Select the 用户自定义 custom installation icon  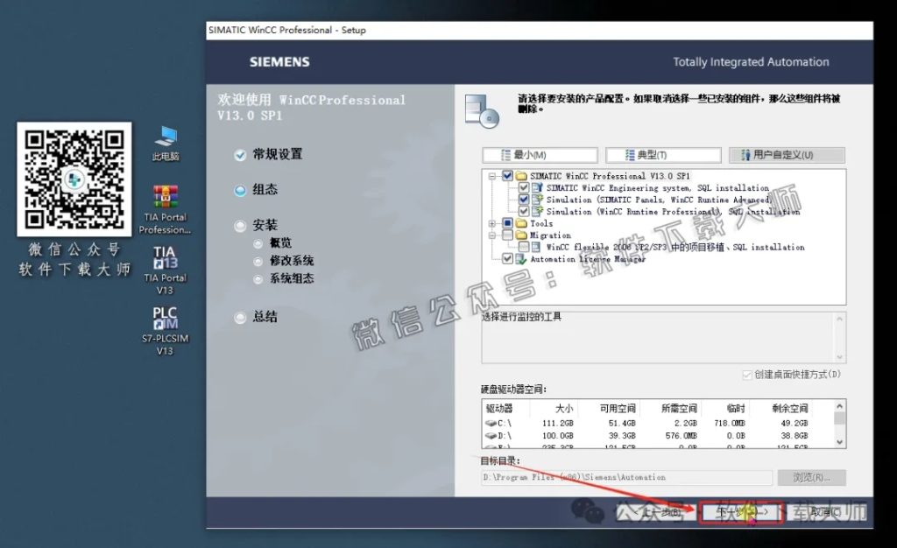pos(746,153)
